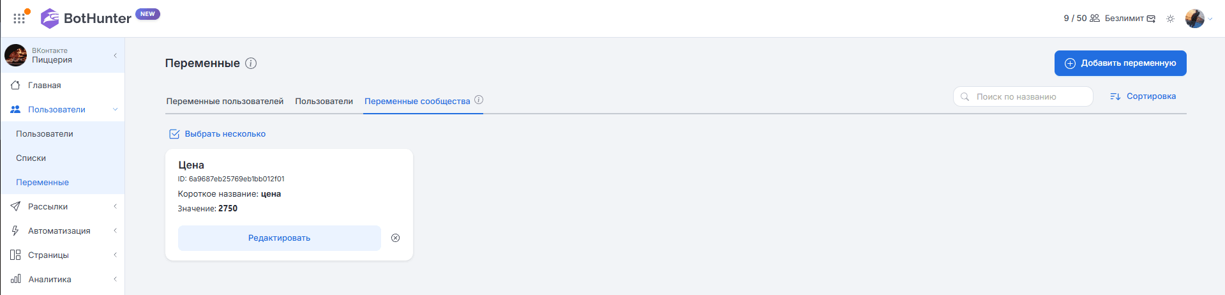
Task: Click the BotHunter logo
Action: 86,19
